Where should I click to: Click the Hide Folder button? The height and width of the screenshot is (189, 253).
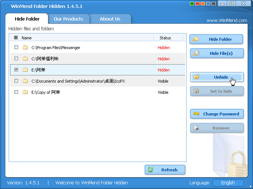click(216, 39)
